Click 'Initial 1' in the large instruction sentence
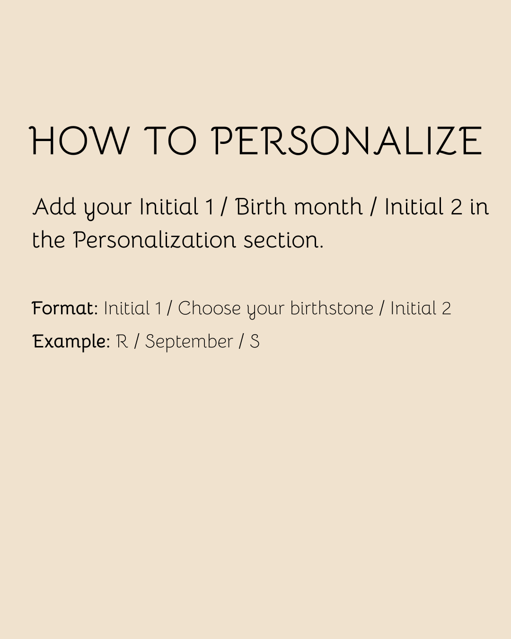The height and width of the screenshot is (639, 511). tap(176, 207)
